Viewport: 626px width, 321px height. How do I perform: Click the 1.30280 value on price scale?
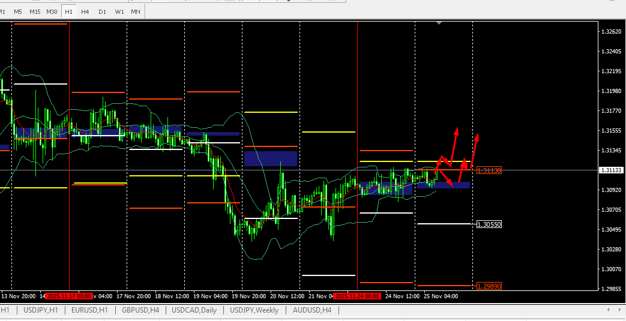click(611, 249)
